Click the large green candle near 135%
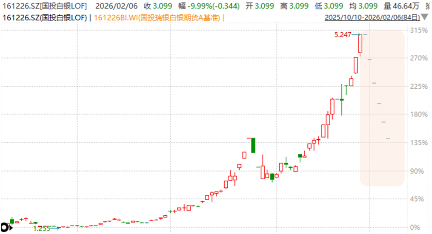This screenshot has width=432, height=234. point(253,145)
